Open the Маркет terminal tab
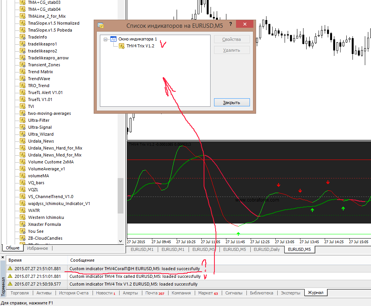Viewport: 371px width, 306px height. pyautogui.click(x=208, y=293)
